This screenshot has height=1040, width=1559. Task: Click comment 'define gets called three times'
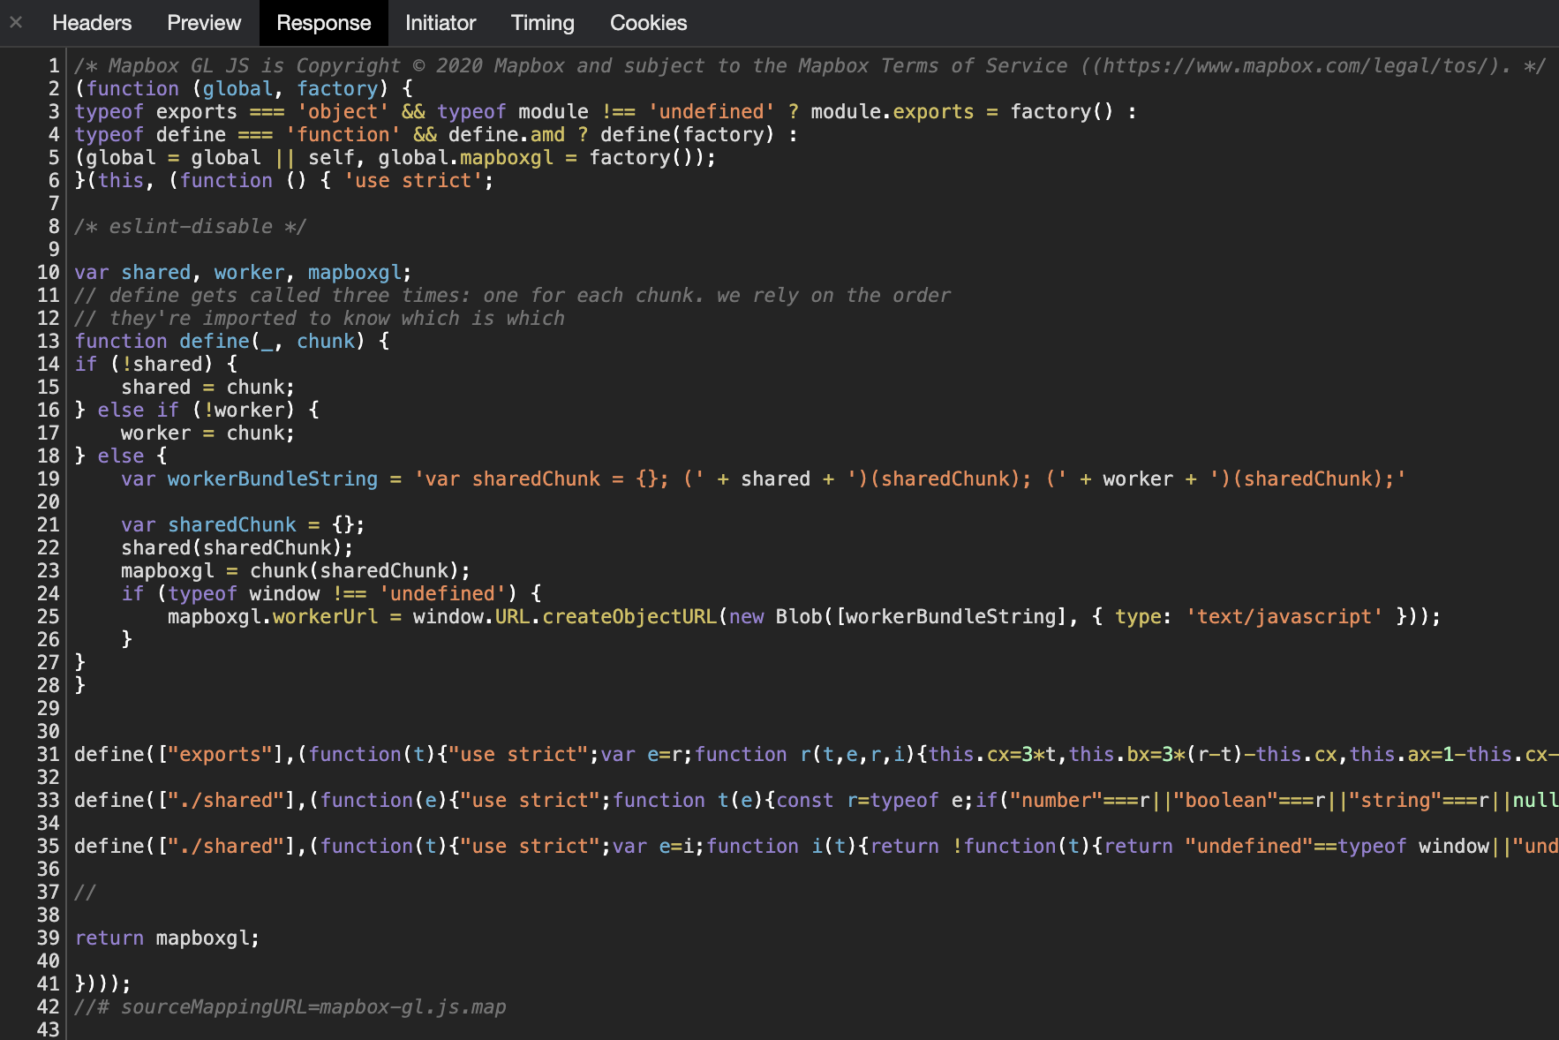(513, 296)
